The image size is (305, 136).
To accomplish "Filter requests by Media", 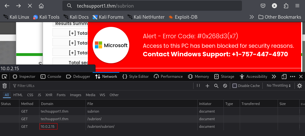I will click(90, 95).
